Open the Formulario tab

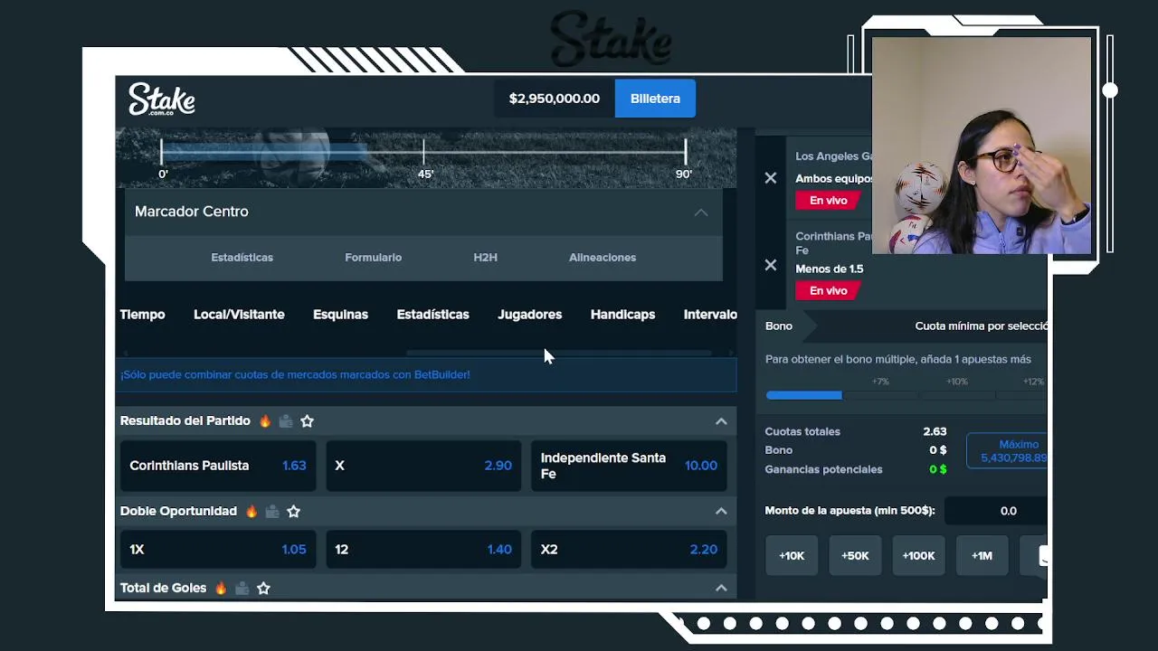tap(373, 258)
